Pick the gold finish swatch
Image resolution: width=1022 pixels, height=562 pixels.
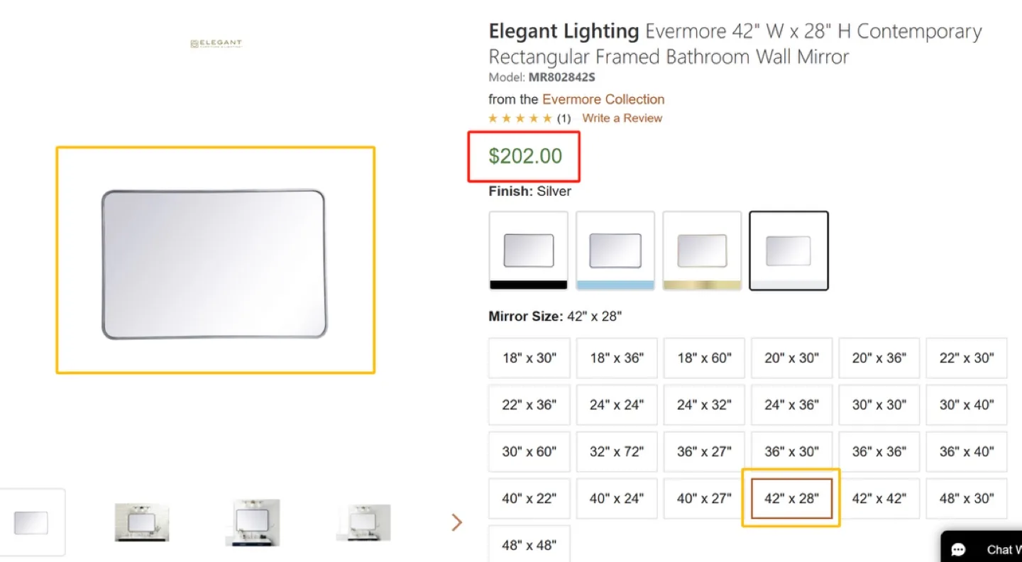click(x=702, y=250)
